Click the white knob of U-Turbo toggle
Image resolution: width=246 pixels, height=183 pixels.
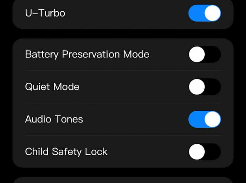[213, 13]
